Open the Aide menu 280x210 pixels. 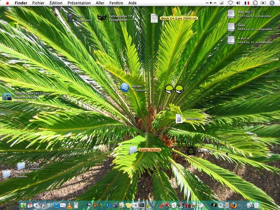132,3
